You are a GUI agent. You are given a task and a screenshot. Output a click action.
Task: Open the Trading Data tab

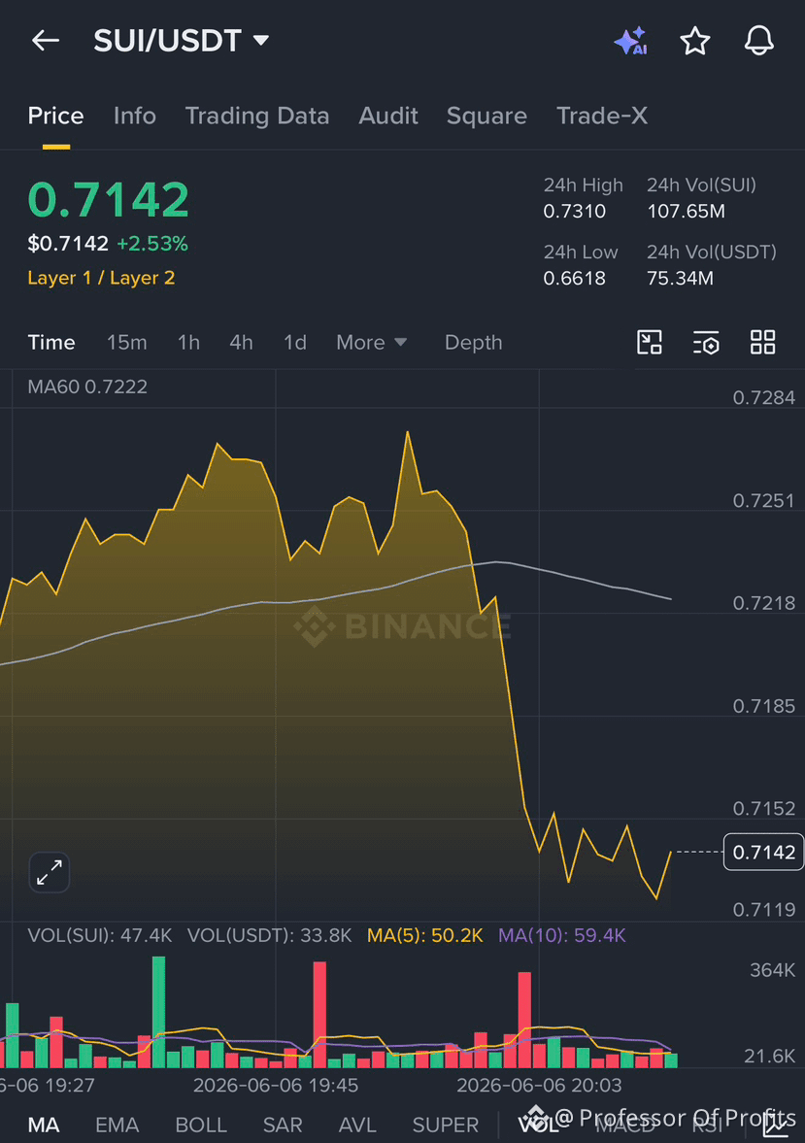coord(256,116)
